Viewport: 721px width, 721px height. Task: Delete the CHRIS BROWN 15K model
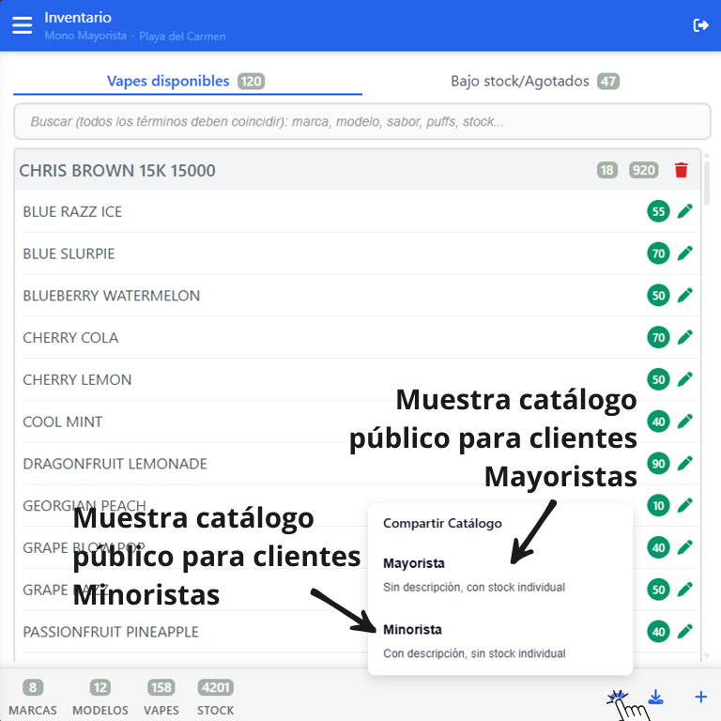click(682, 170)
